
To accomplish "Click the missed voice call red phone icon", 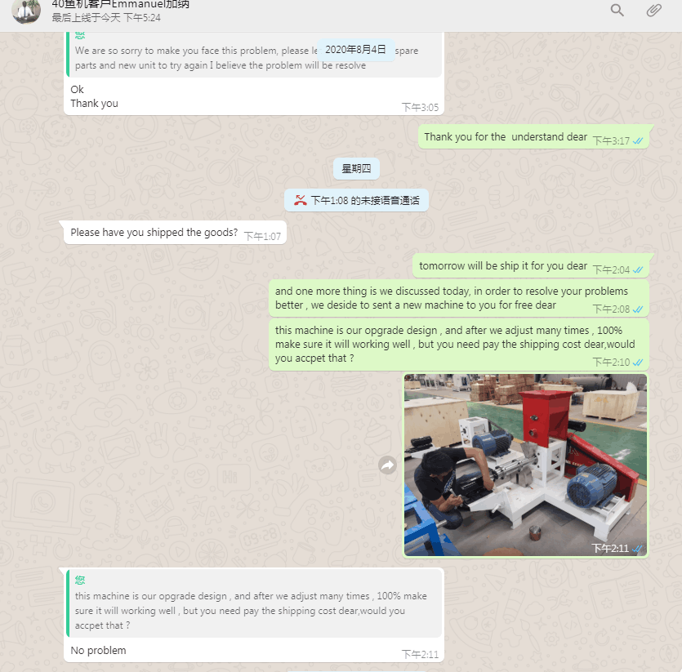I will point(300,201).
